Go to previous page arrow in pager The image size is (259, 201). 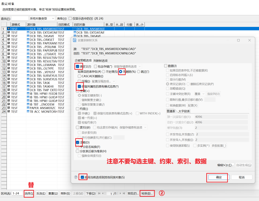tap(103, 194)
